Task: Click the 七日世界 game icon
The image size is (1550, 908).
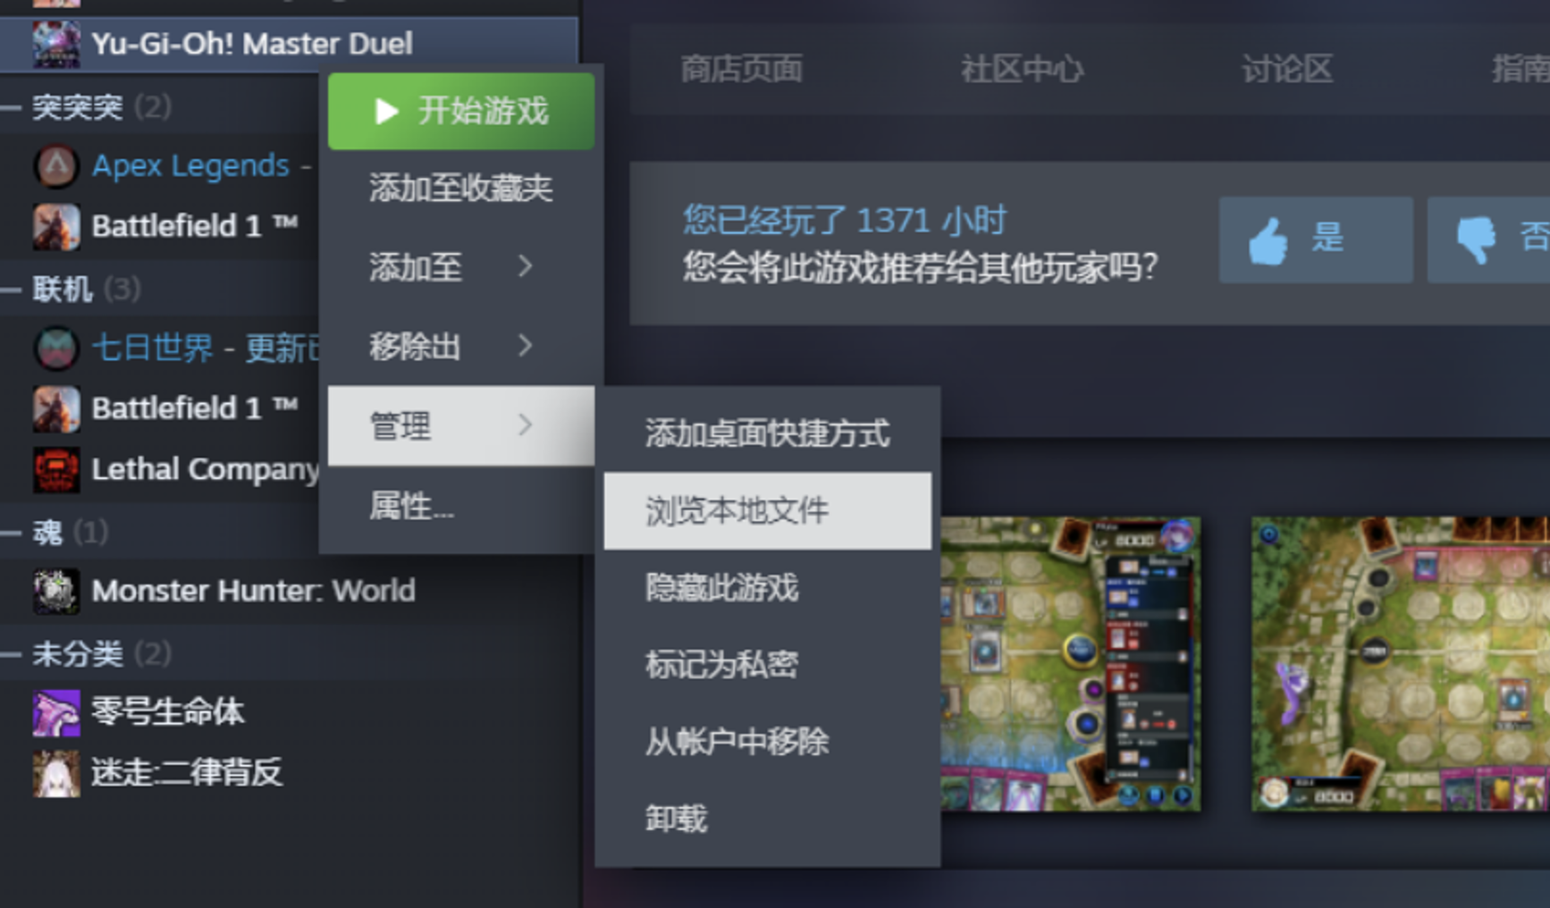Action: click(x=55, y=348)
